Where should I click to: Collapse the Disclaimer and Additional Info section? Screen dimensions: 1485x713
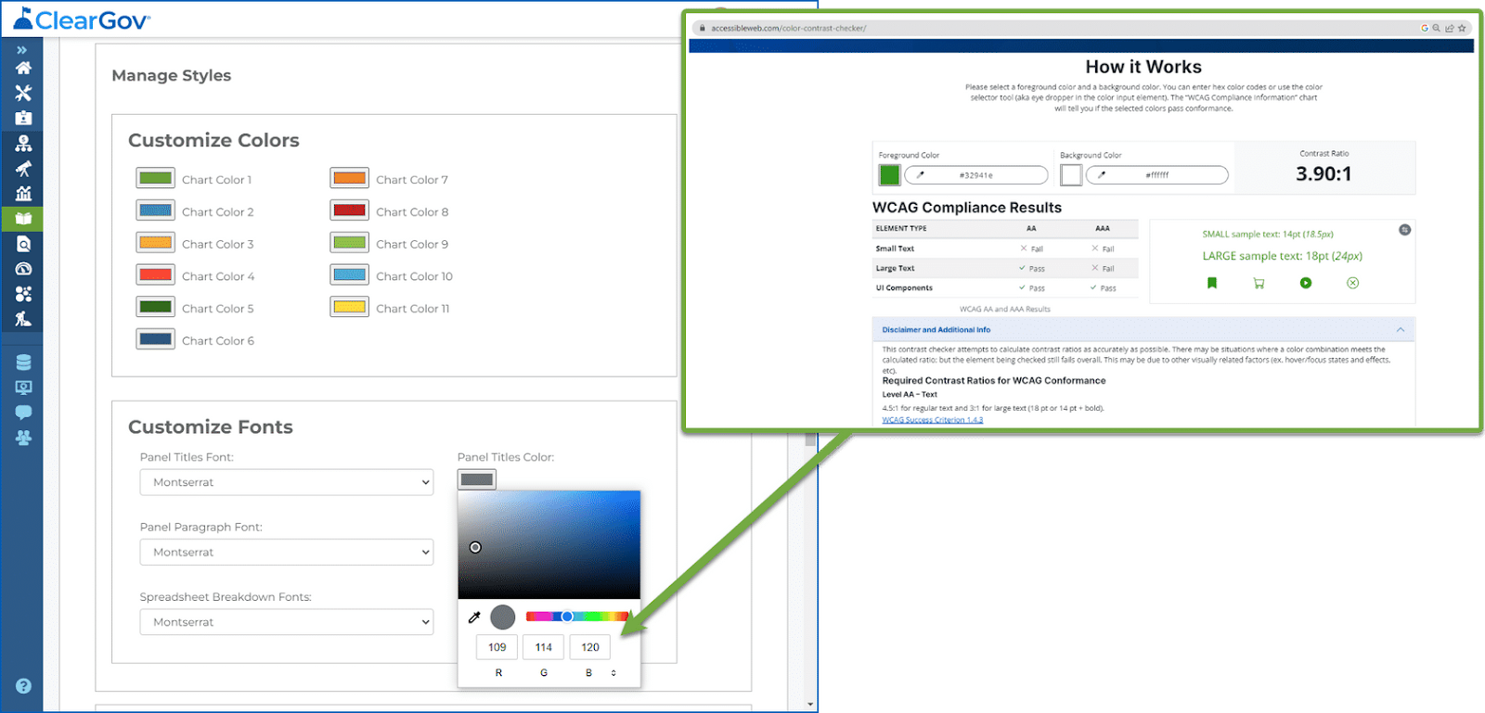(x=1401, y=329)
